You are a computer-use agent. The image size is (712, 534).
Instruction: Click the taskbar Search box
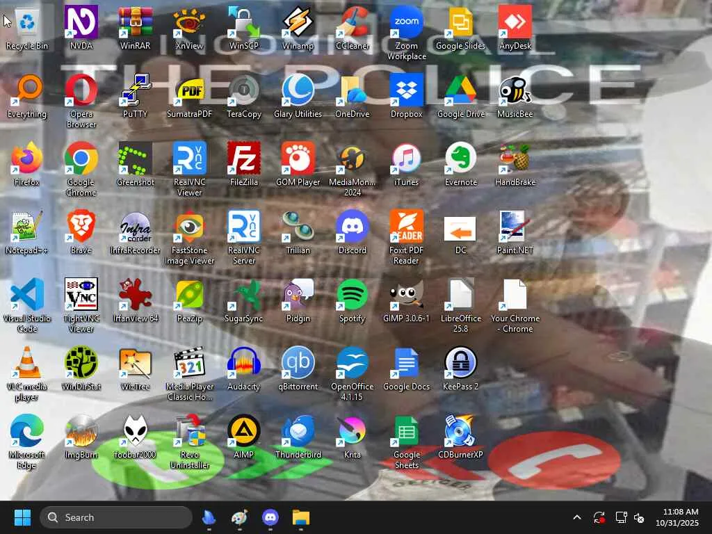tap(116, 517)
